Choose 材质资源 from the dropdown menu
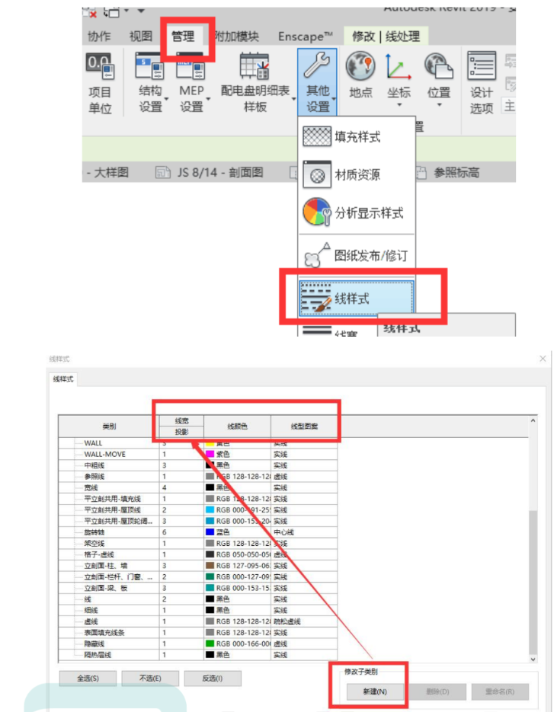The image size is (554, 712). pyautogui.click(x=357, y=174)
